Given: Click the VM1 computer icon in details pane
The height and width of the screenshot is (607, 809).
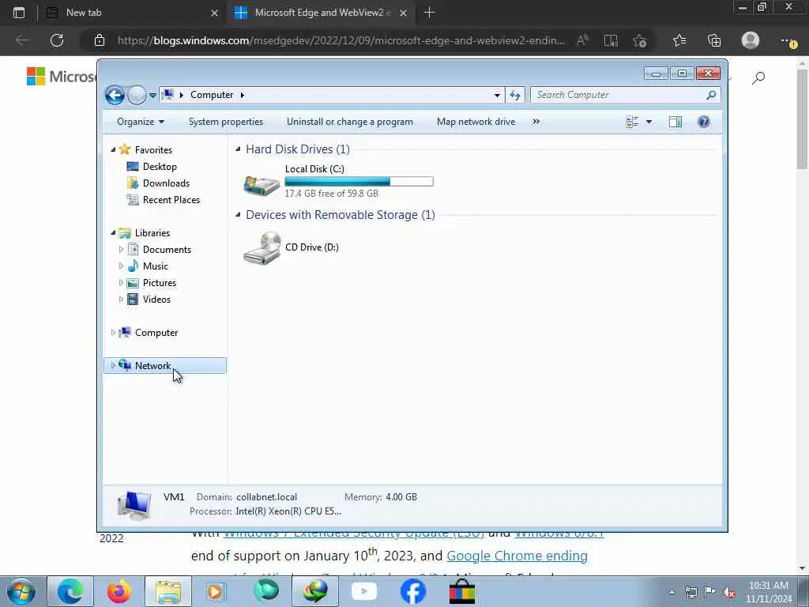Looking at the screenshot, I should (134, 505).
